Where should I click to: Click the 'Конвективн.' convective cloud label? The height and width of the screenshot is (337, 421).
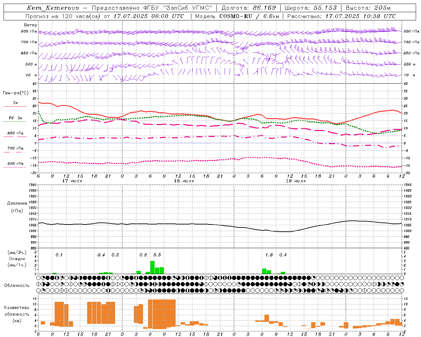(17, 308)
